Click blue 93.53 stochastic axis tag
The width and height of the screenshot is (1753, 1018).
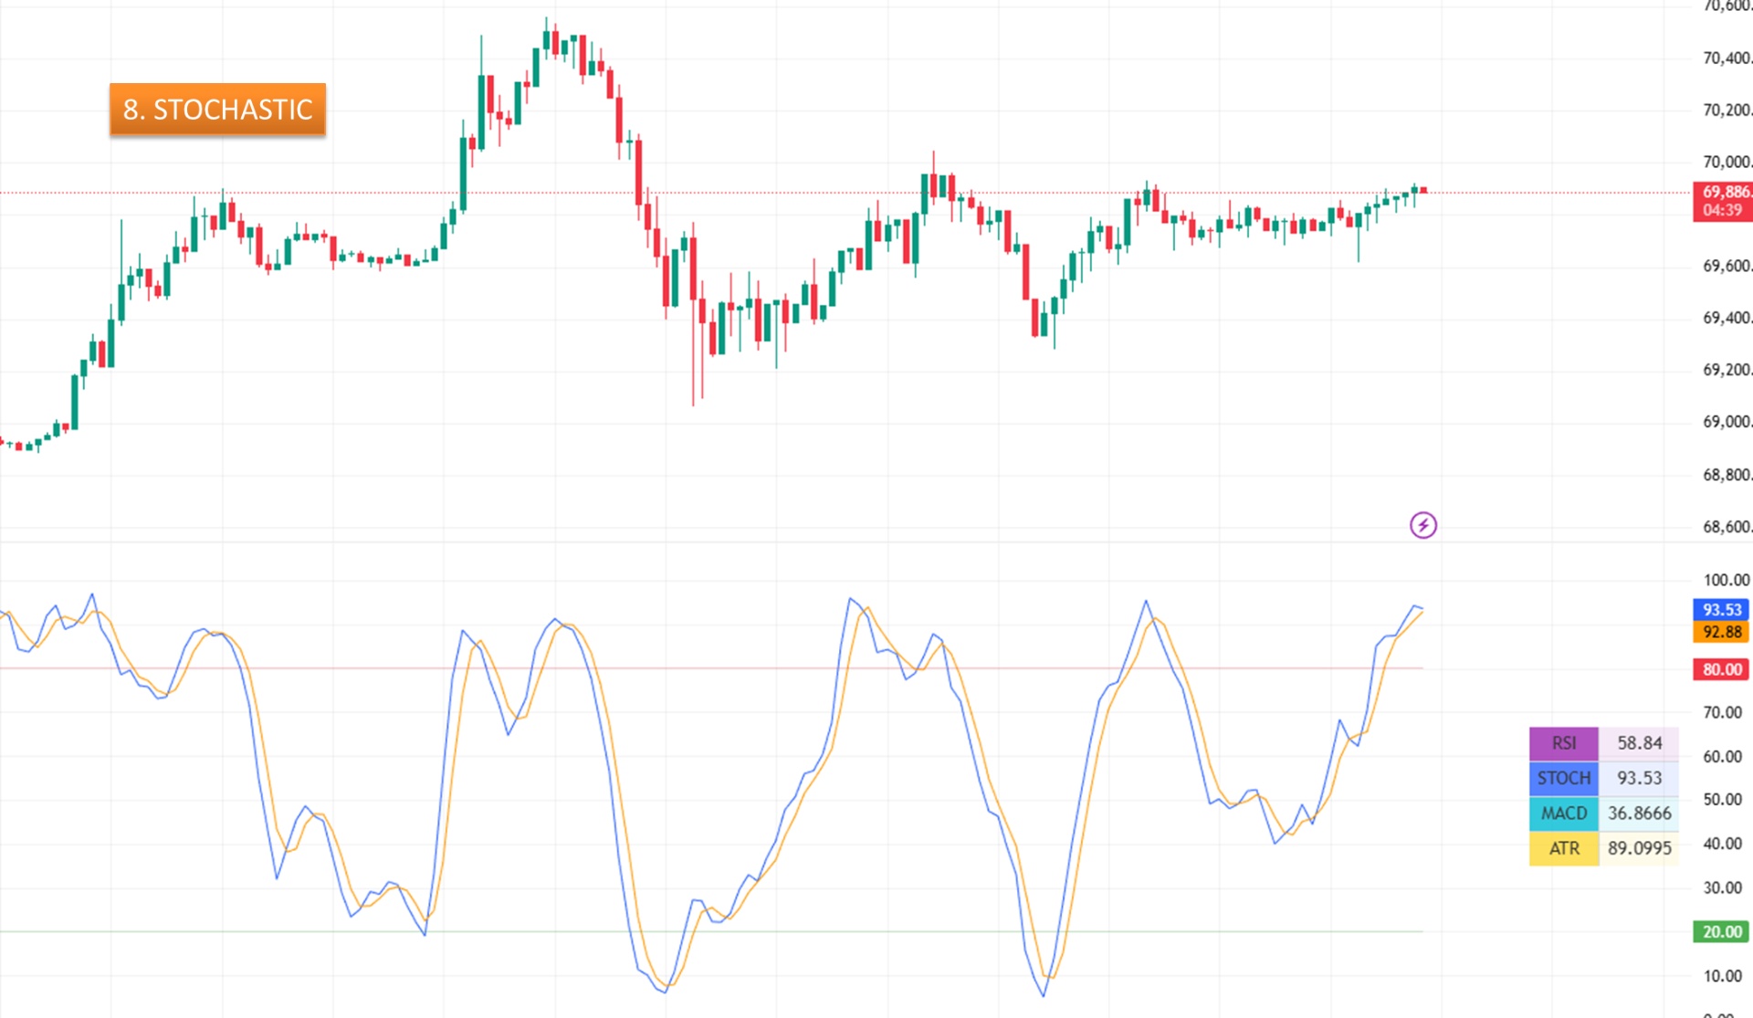click(x=1721, y=610)
